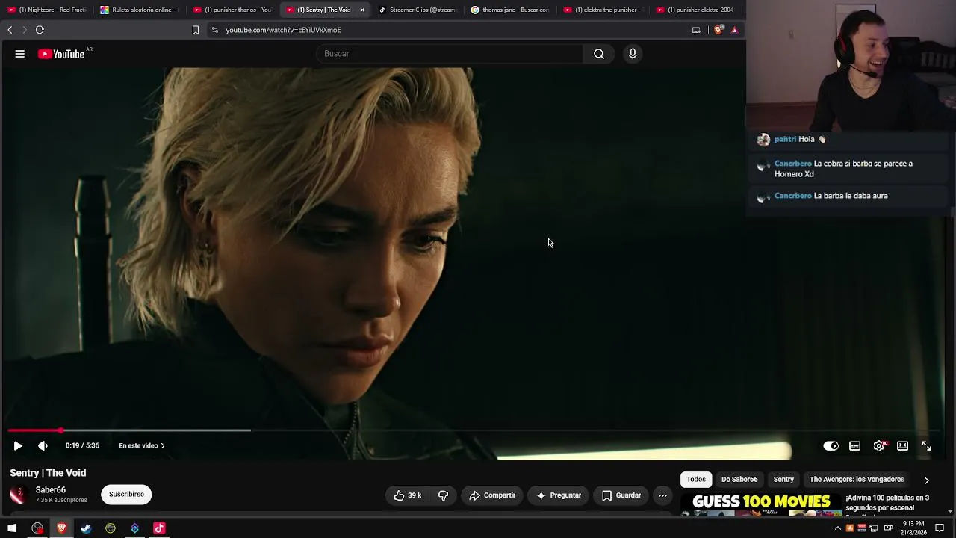The width and height of the screenshot is (956, 538).
Task: Open Steam from the taskbar
Action: tap(86, 528)
